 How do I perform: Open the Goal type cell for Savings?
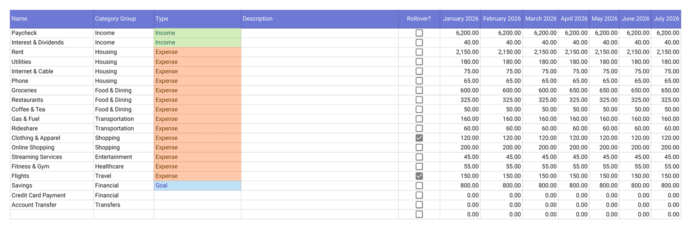(x=197, y=185)
